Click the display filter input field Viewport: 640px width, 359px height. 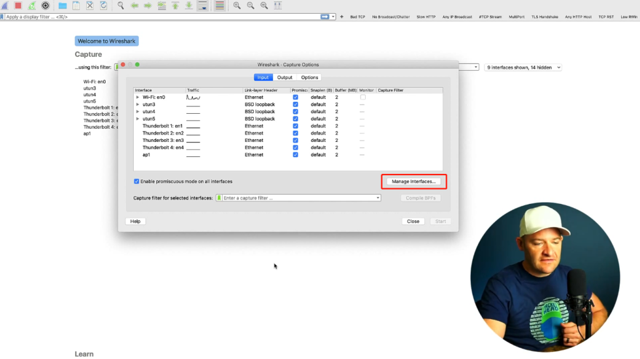click(x=162, y=17)
